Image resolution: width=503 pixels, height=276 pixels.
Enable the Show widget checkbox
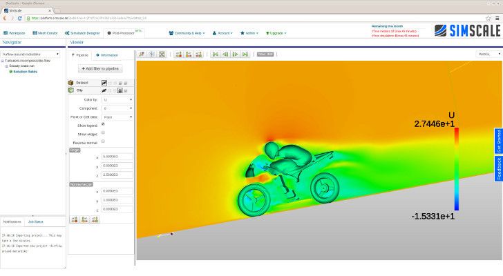(103, 132)
